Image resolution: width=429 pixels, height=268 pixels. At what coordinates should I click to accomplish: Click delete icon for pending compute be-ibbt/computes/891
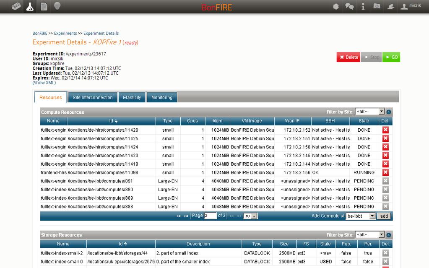385,181
